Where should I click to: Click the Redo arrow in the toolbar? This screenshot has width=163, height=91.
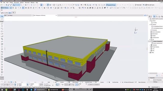tap(4, 5)
